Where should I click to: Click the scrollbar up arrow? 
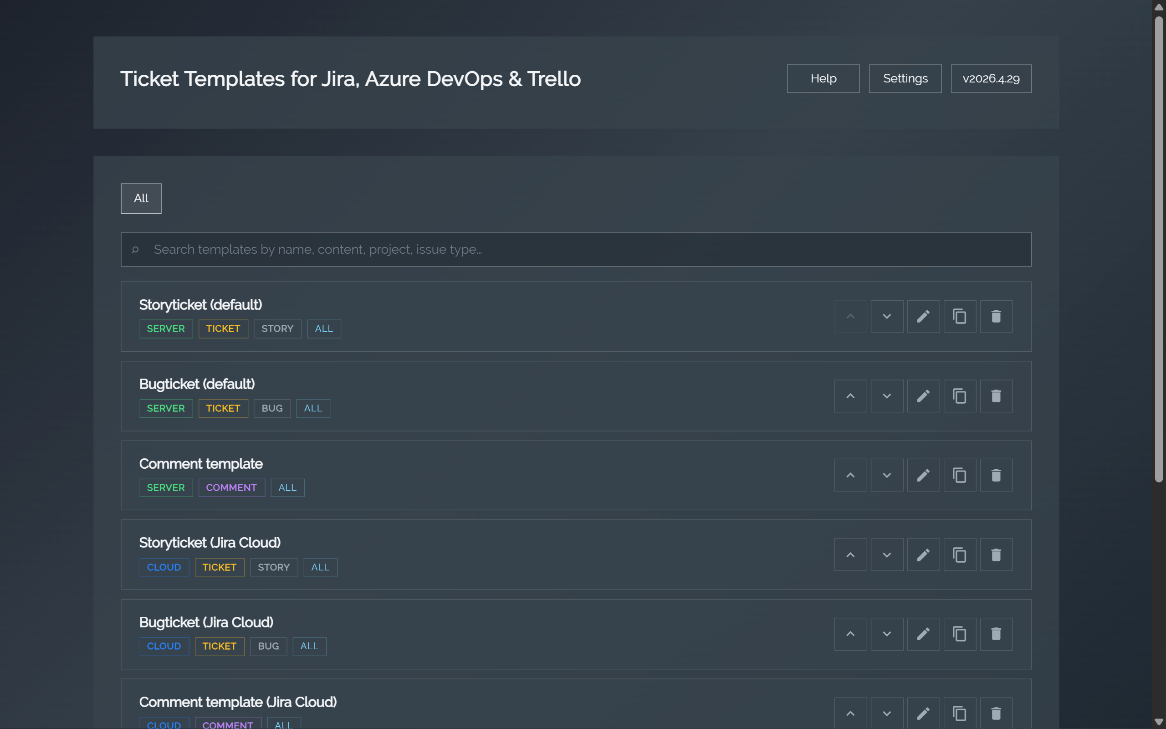1159,7
